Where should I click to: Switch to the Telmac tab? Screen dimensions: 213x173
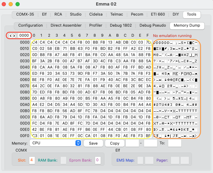pos(116,14)
